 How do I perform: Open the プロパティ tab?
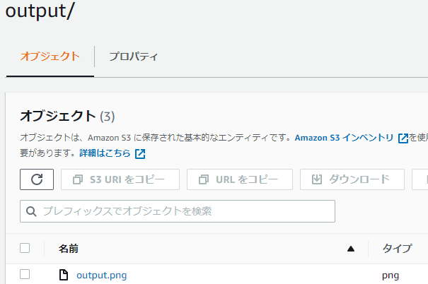133,57
